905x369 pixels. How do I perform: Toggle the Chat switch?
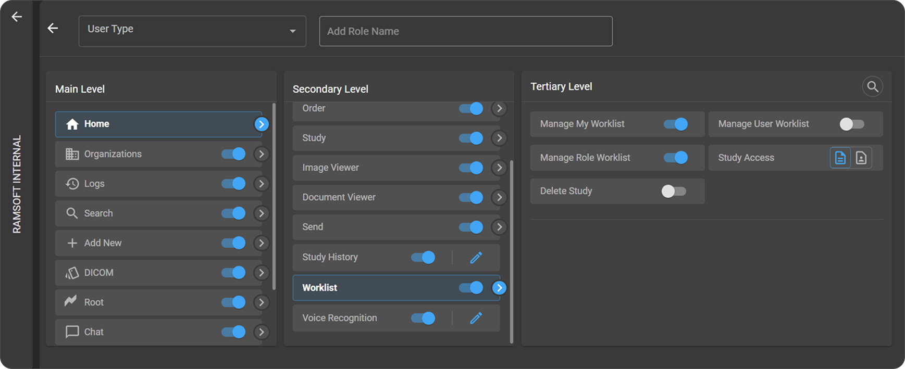click(x=233, y=332)
